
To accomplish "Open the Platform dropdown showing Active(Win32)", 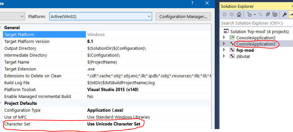I will (100, 16).
